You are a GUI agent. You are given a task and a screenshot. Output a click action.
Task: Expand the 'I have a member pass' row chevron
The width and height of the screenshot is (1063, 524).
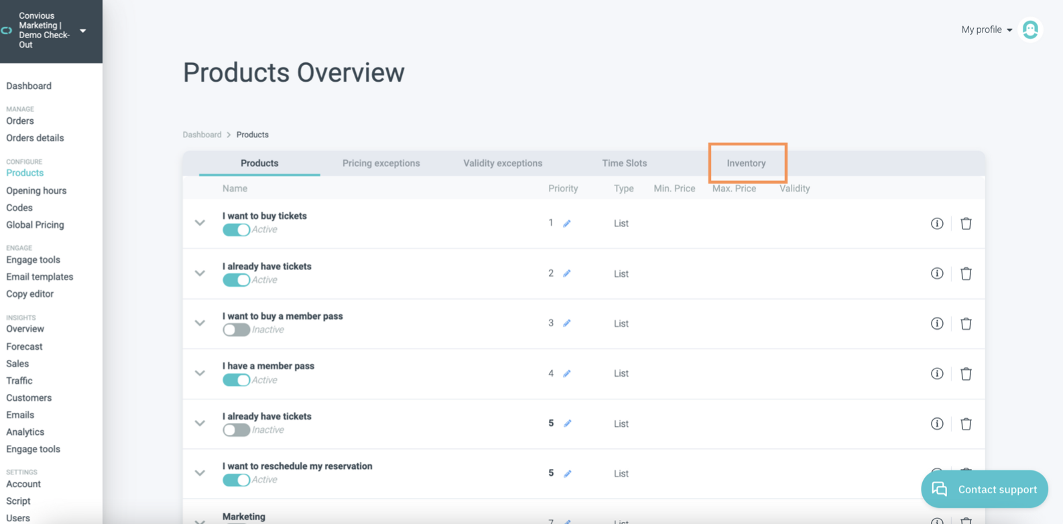[x=200, y=373]
